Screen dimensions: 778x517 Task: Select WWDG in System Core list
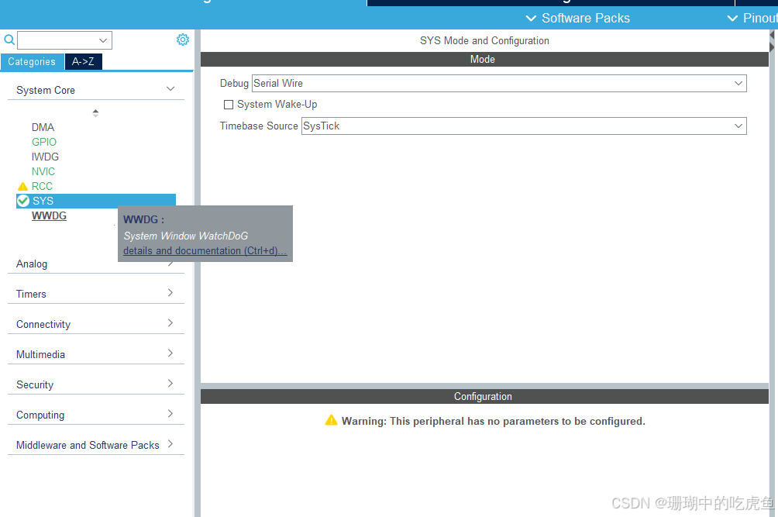coord(49,215)
